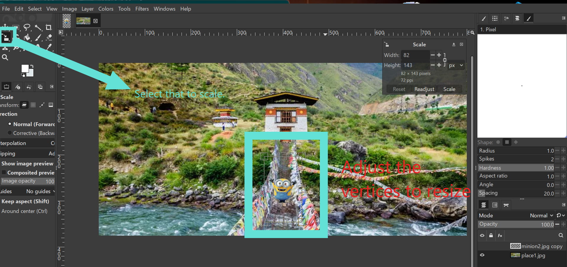Open the Filters menu
This screenshot has width=567, height=267.
142,9
